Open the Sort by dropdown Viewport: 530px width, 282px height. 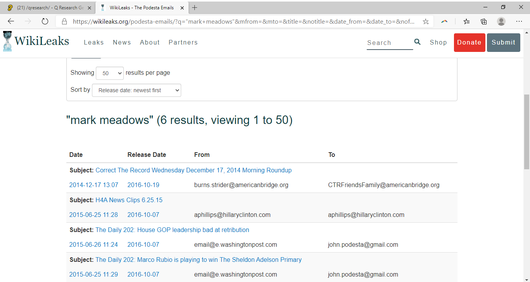point(137,90)
